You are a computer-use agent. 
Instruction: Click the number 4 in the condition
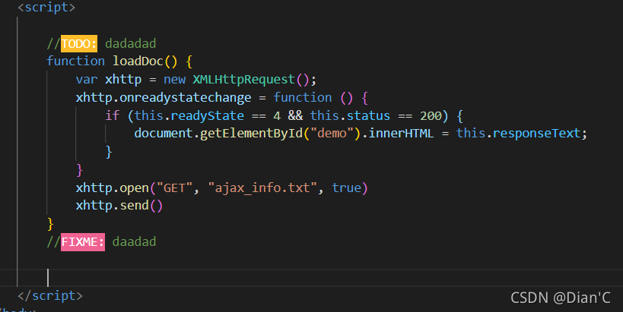click(277, 115)
